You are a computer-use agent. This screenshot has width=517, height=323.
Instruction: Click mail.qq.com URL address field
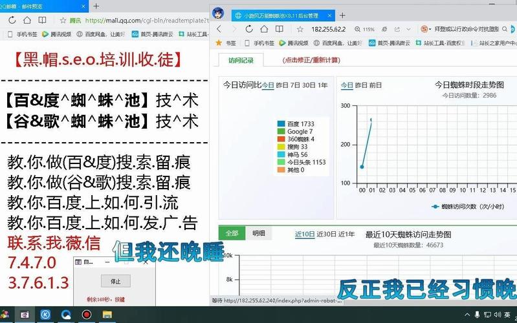(147, 21)
